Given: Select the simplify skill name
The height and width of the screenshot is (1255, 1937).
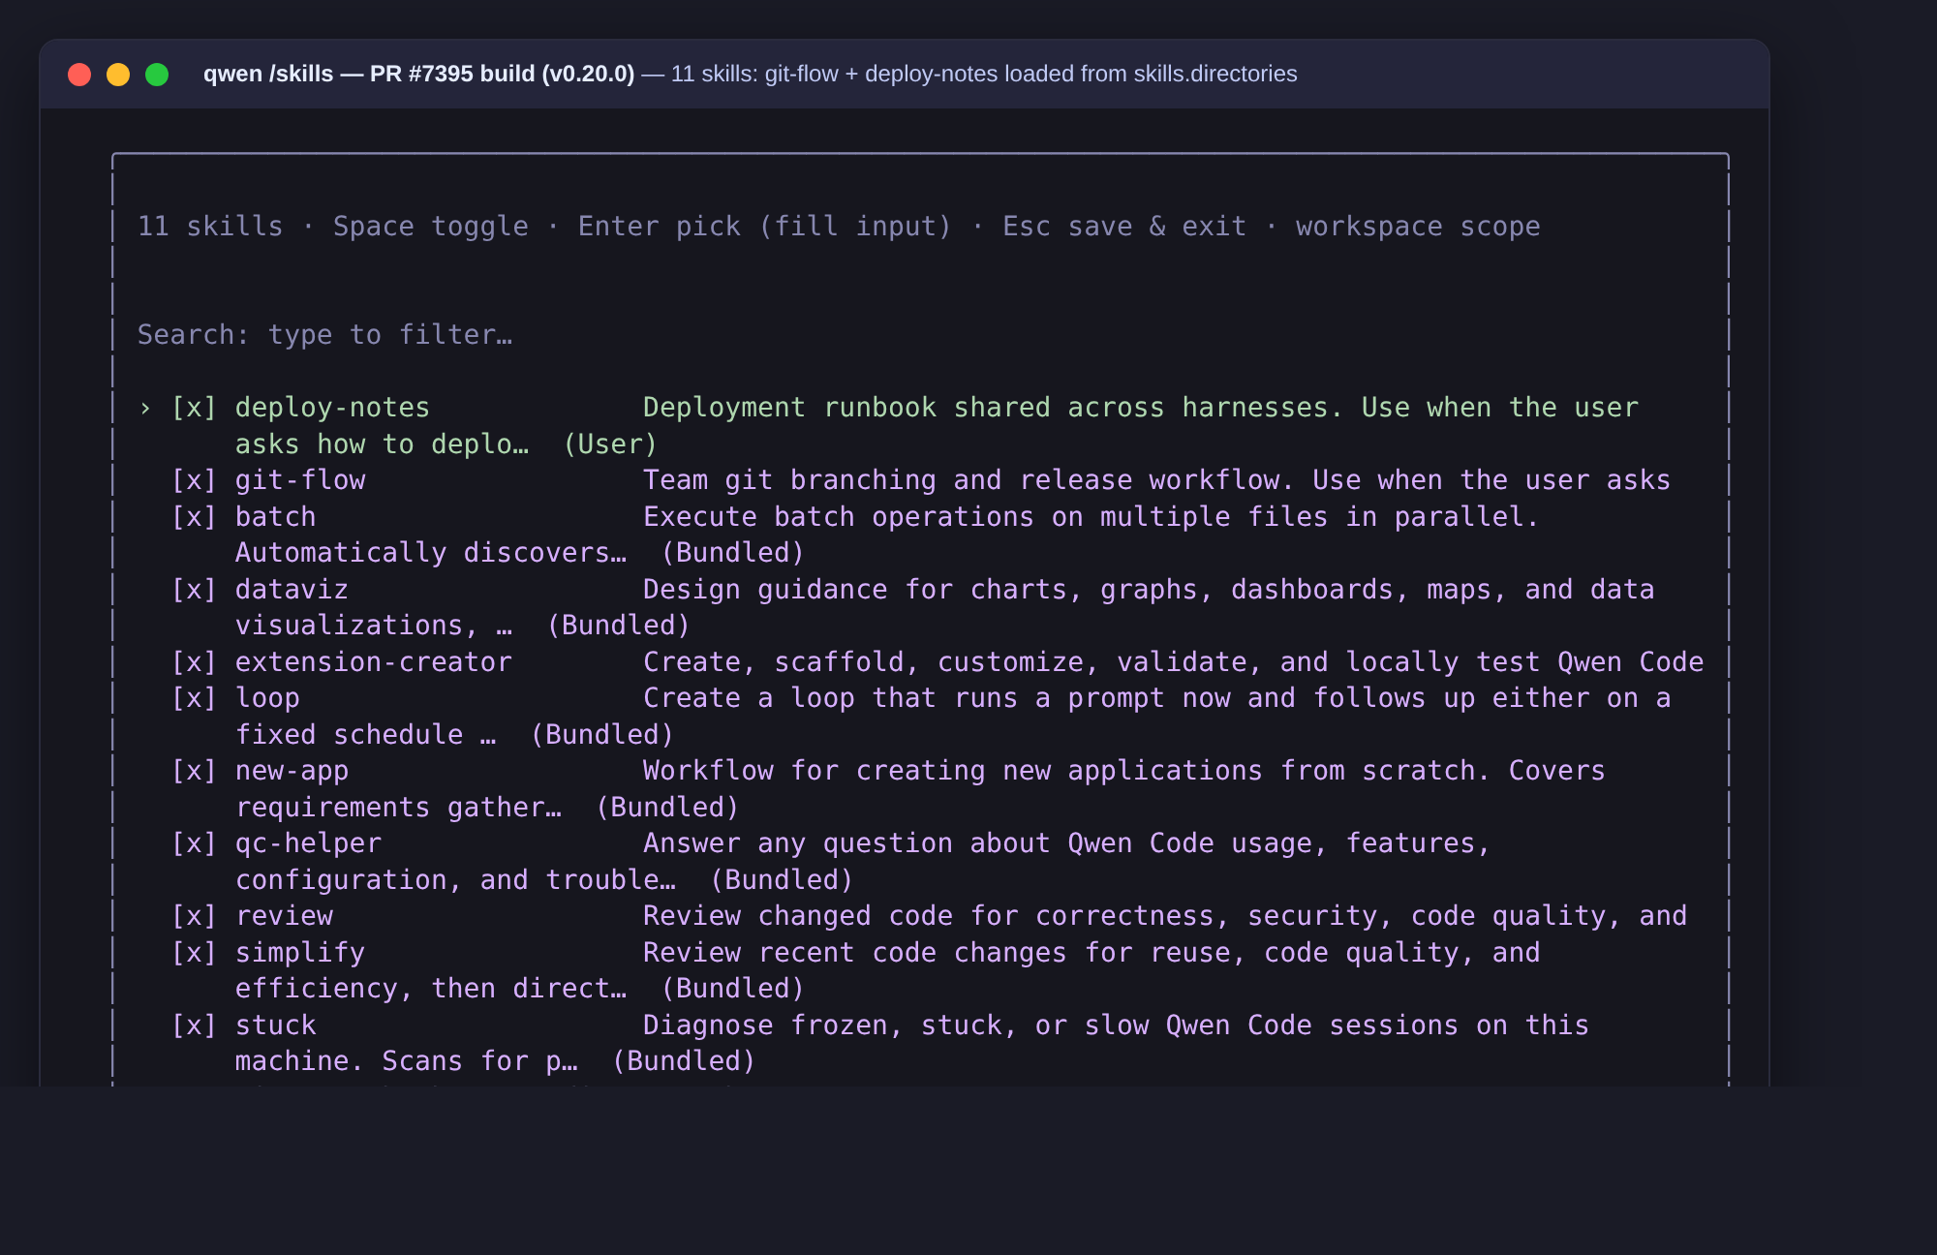Looking at the screenshot, I should [300, 953].
